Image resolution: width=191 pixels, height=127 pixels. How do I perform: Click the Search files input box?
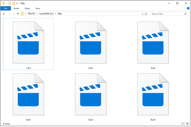click(x=167, y=14)
